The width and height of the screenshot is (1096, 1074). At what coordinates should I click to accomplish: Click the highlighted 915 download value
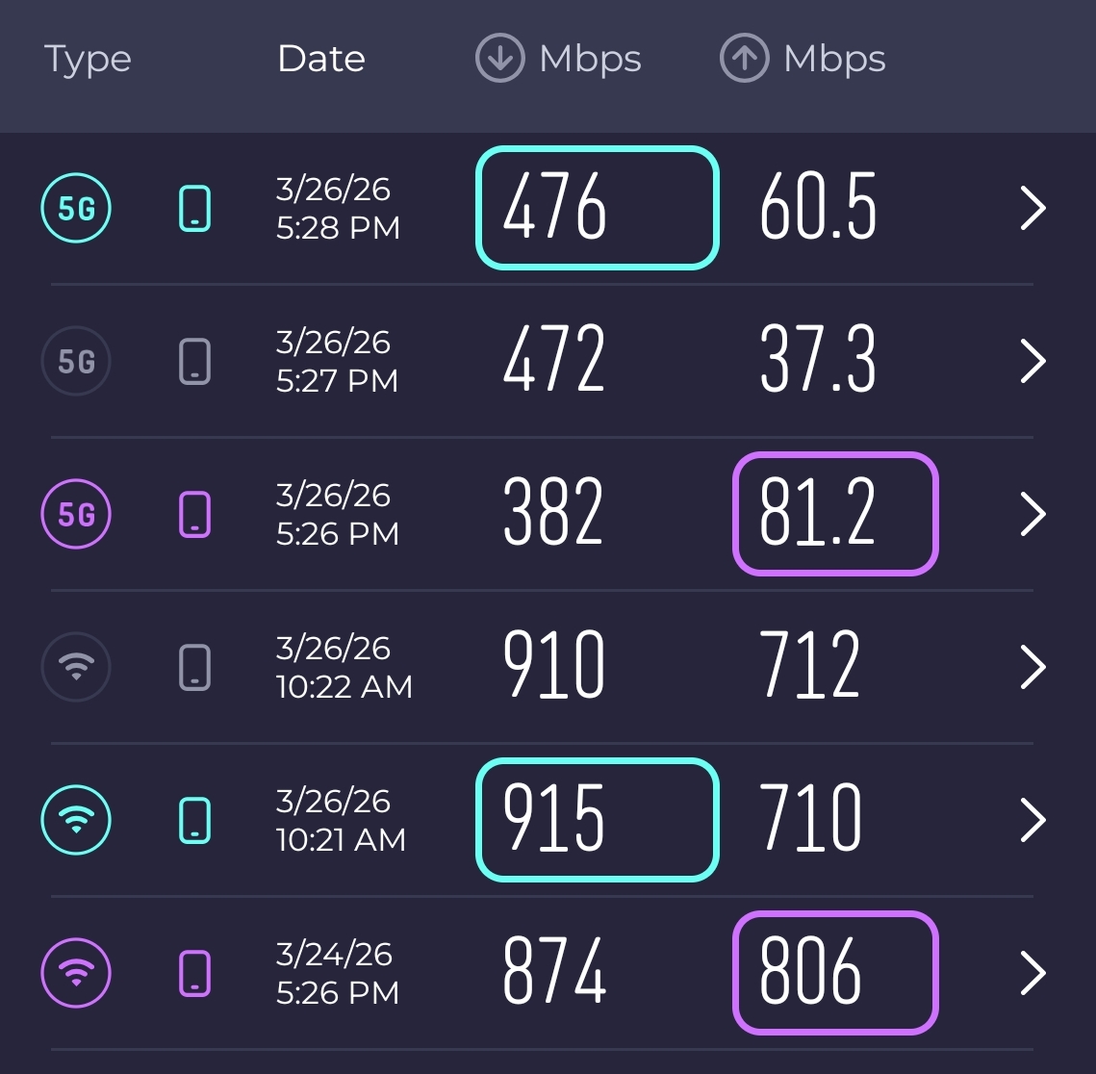click(x=598, y=820)
